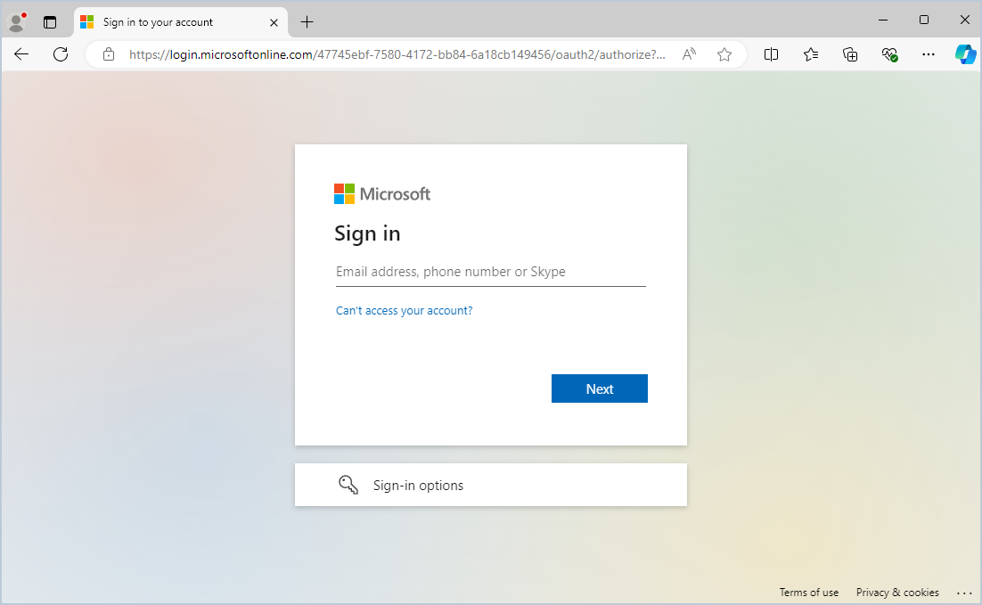Screen dimensions: 982x605
Task: Maximize the browser window
Action: coord(924,20)
